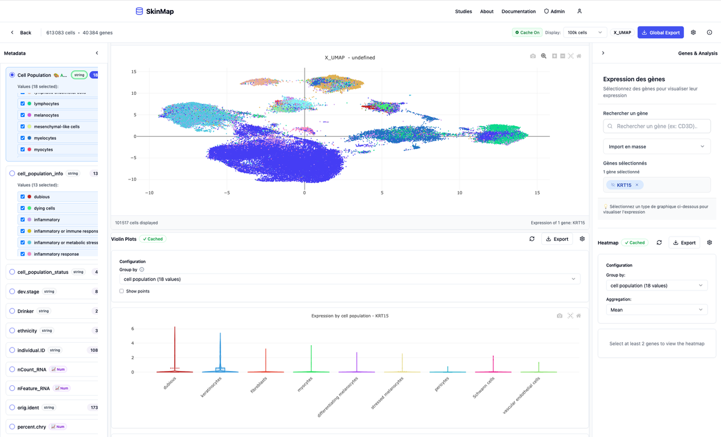Download the UMAP plot as an image

[533, 56]
